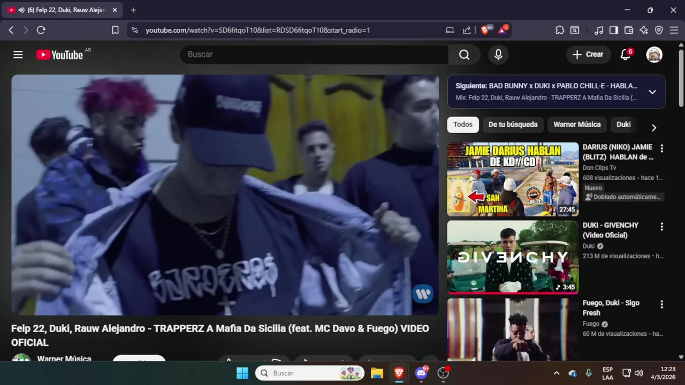The width and height of the screenshot is (685, 385).
Task: Open site settings icon in address bar
Action: [134, 30]
